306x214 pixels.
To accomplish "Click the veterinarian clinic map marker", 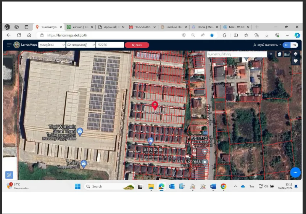I will [x=205, y=152].
